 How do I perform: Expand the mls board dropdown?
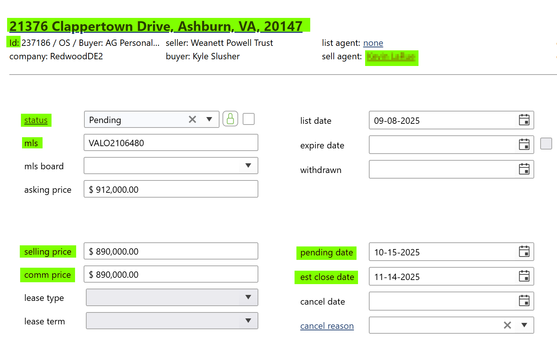[x=248, y=166]
